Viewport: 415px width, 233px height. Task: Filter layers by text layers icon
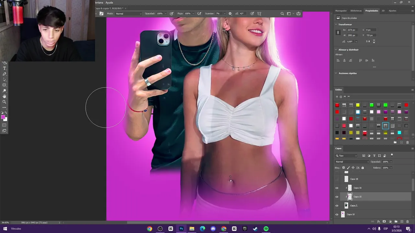point(374,156)
